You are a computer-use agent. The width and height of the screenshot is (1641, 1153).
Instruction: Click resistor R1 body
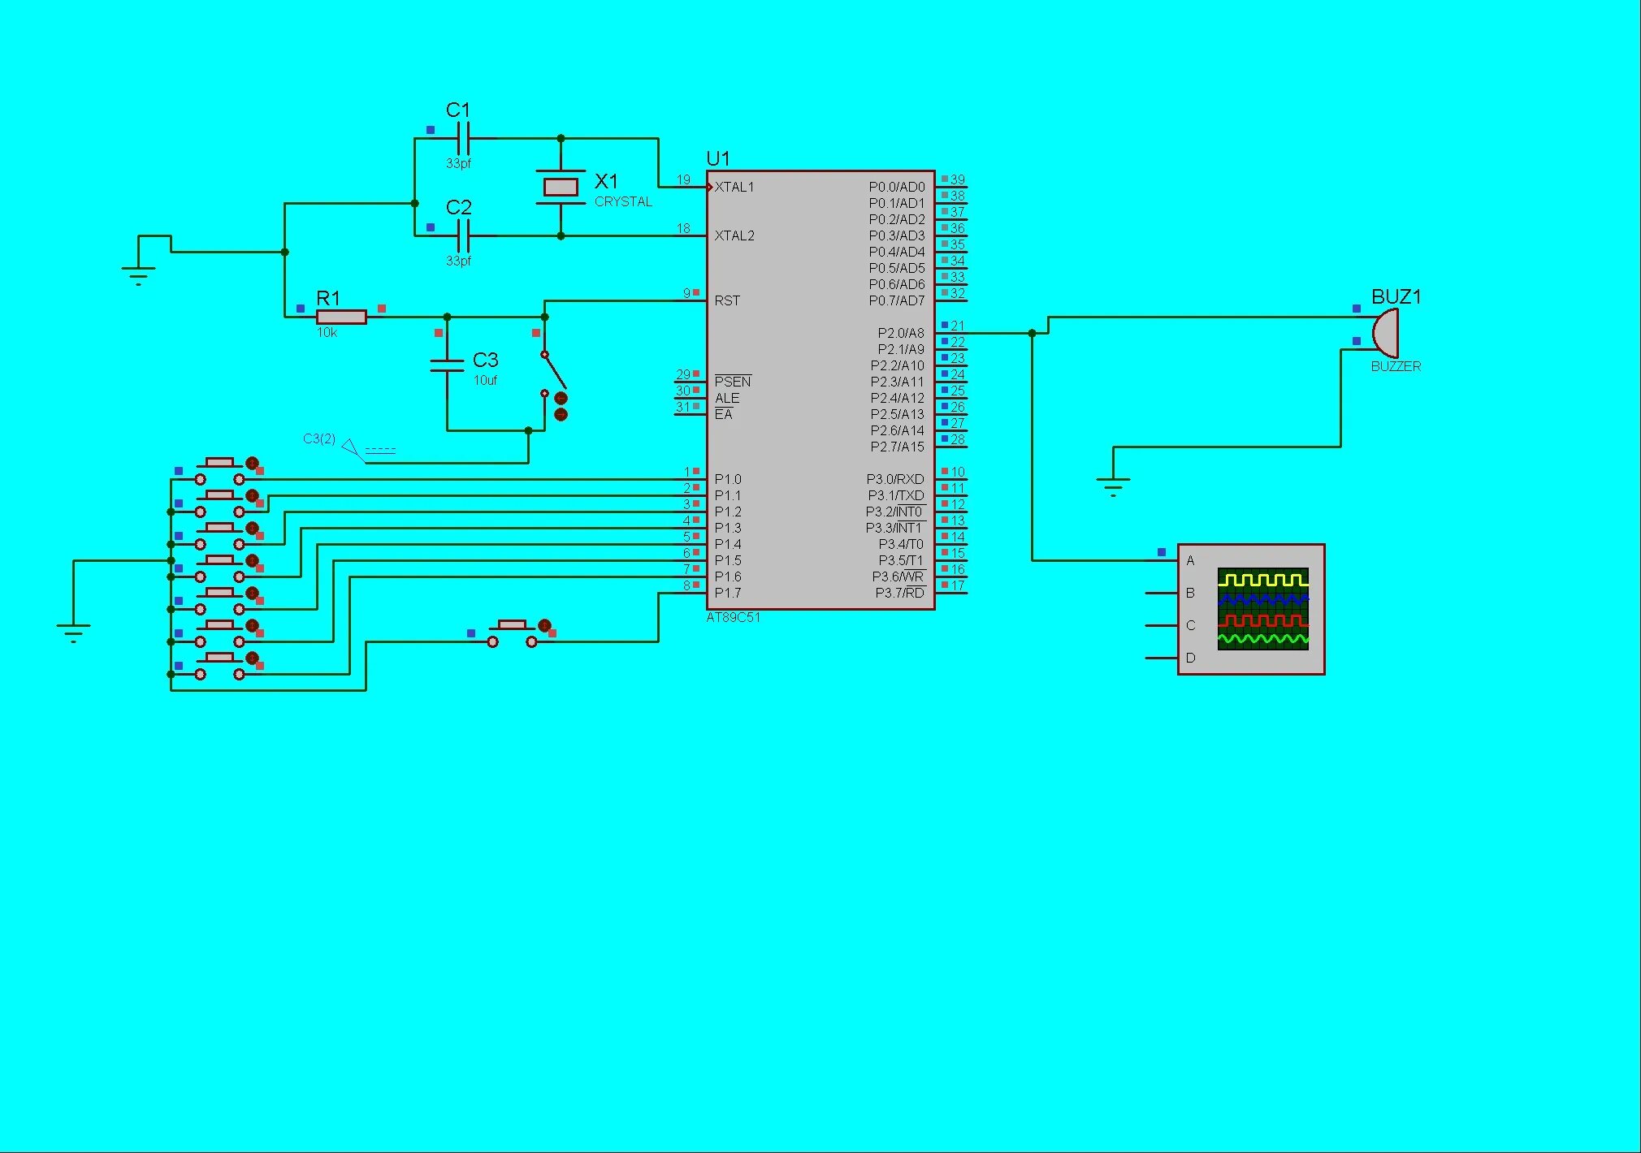pyautogui.click(x=341, y=317)
